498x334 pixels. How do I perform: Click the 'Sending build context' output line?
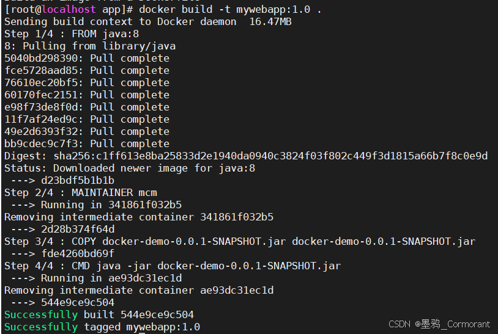click(x=147, y=22)
